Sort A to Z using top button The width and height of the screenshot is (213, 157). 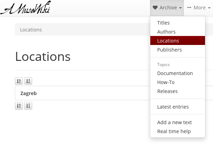click(x=19, y=81)
